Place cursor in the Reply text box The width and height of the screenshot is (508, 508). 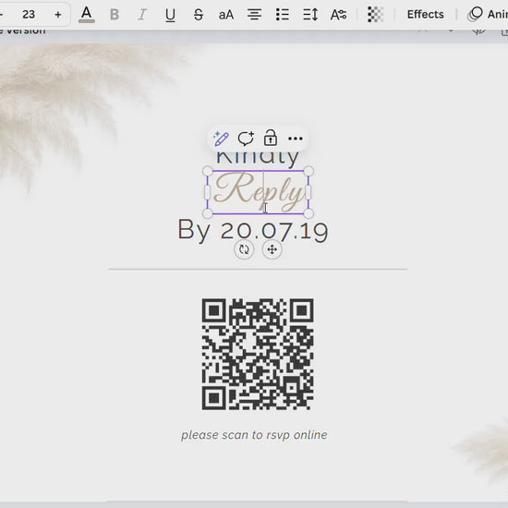tap(259, 192)
